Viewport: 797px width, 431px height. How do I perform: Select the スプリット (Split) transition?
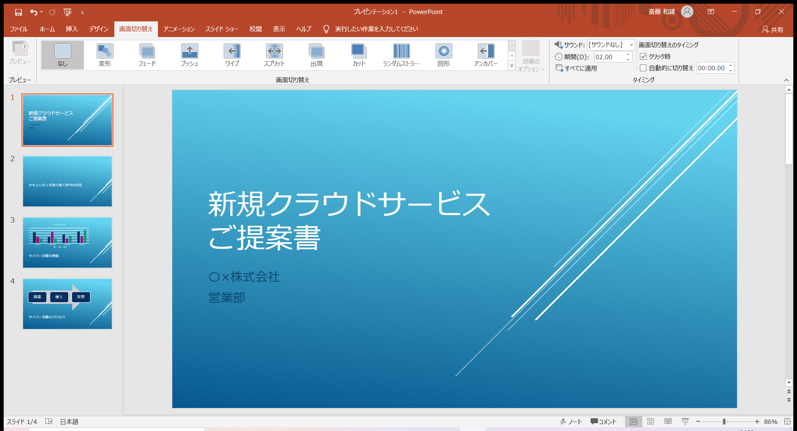coord(275,55)
